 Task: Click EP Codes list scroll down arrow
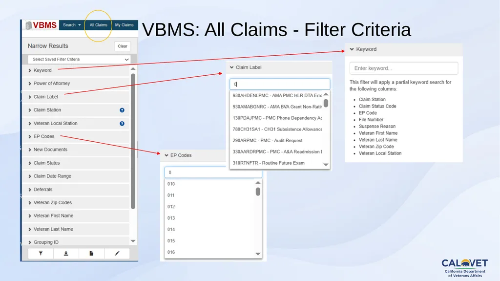point(258,254)
